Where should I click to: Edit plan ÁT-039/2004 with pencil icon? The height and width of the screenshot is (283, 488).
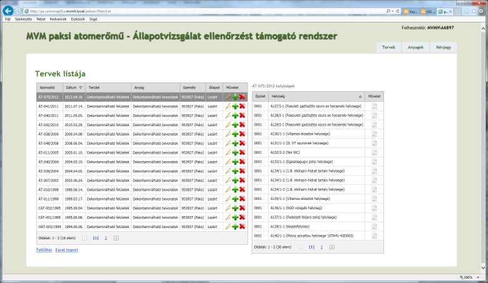(x=228, y=171)
